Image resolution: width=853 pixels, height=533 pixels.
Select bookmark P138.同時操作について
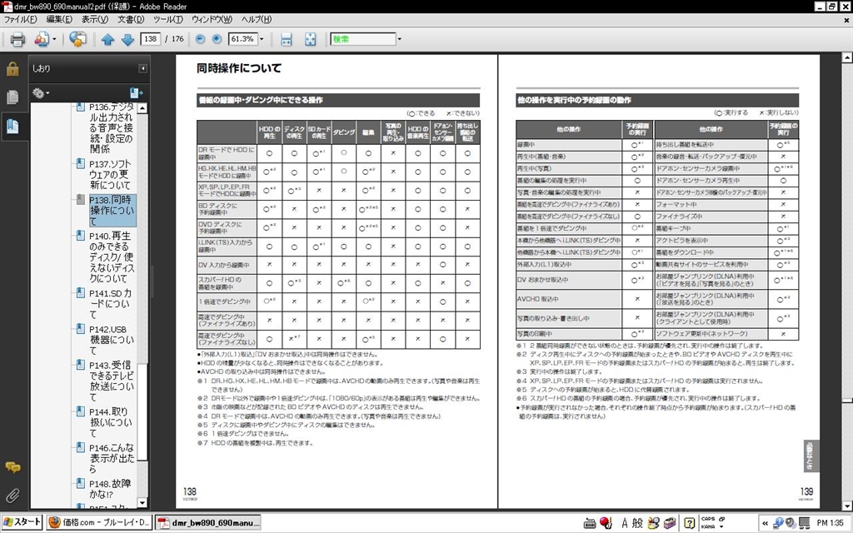[112, 211]
